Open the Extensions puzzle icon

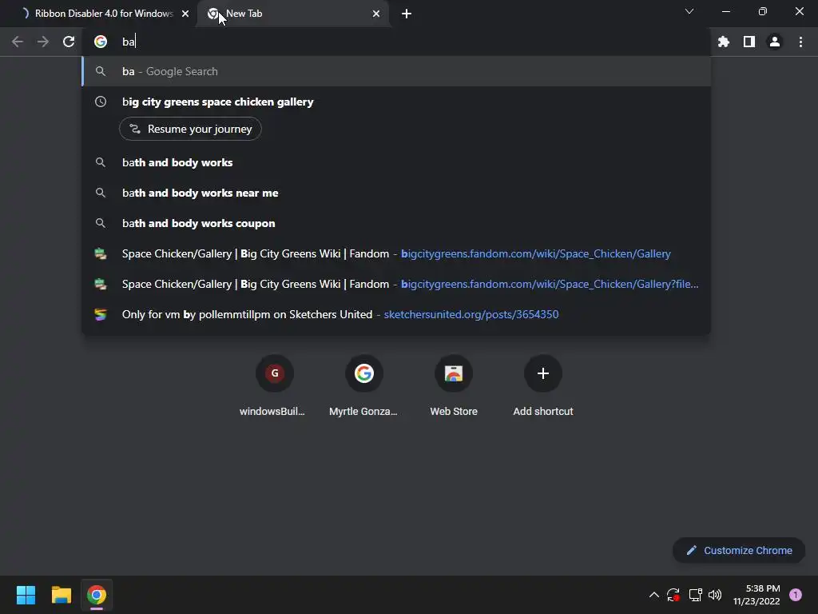click(x=724, y=42)
